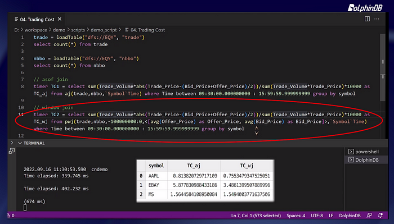Click the trade loadTable code line
Screen dimensions: 394x224
click(89, 37)
